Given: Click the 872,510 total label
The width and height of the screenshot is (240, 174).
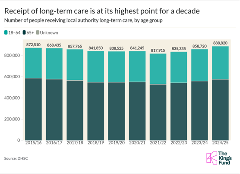Looking at the screenshot, I should [x=33, y=44].
